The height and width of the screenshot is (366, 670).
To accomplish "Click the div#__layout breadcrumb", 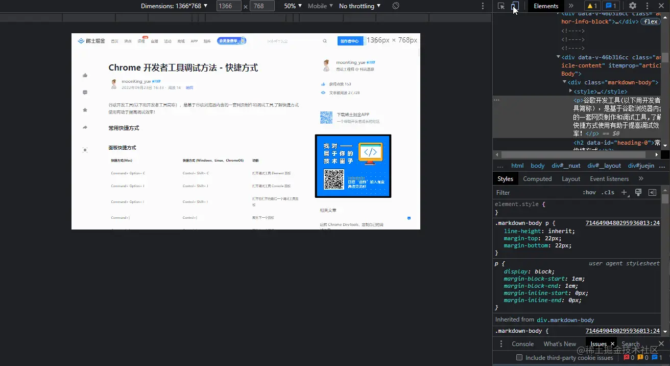I will [x=604, y=166].
